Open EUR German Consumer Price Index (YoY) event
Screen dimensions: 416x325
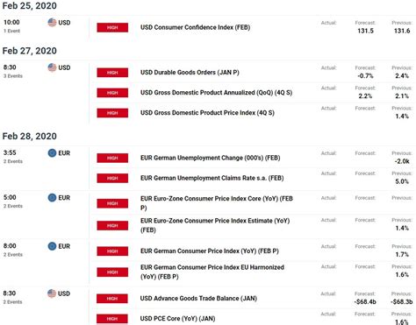pos(210,251)
